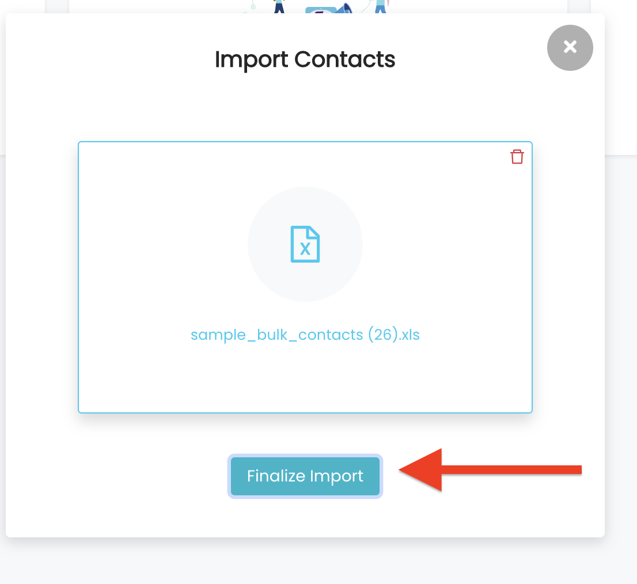Click the word "Contacts" in the dialog title

[x=344, y=59]
